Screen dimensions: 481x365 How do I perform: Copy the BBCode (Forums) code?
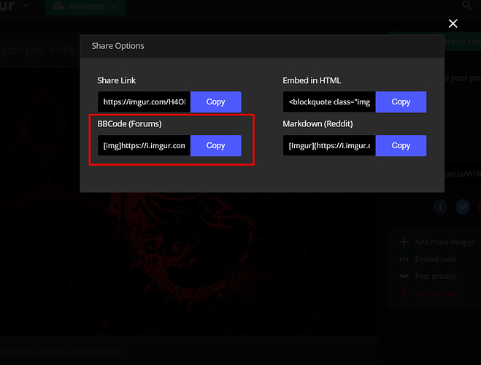pyautogui.click(x=215, y=146)
